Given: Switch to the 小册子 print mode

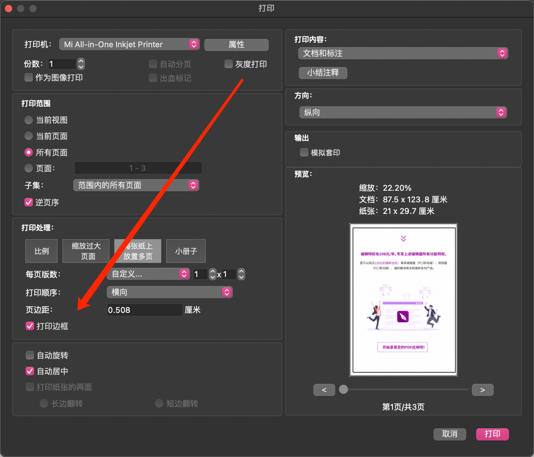Looking at the screenshot, I should coord(186,251).
